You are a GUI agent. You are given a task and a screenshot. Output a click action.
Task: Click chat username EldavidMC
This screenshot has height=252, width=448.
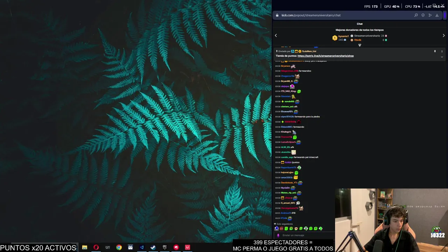click(287, 127)
